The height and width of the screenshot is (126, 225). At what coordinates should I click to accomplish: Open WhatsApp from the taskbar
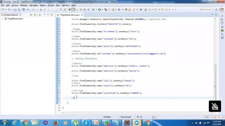click(x=106, y=123)
